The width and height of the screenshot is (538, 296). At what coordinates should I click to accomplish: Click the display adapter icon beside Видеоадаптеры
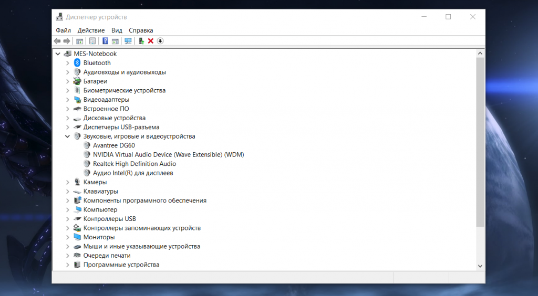click(77, 100)
